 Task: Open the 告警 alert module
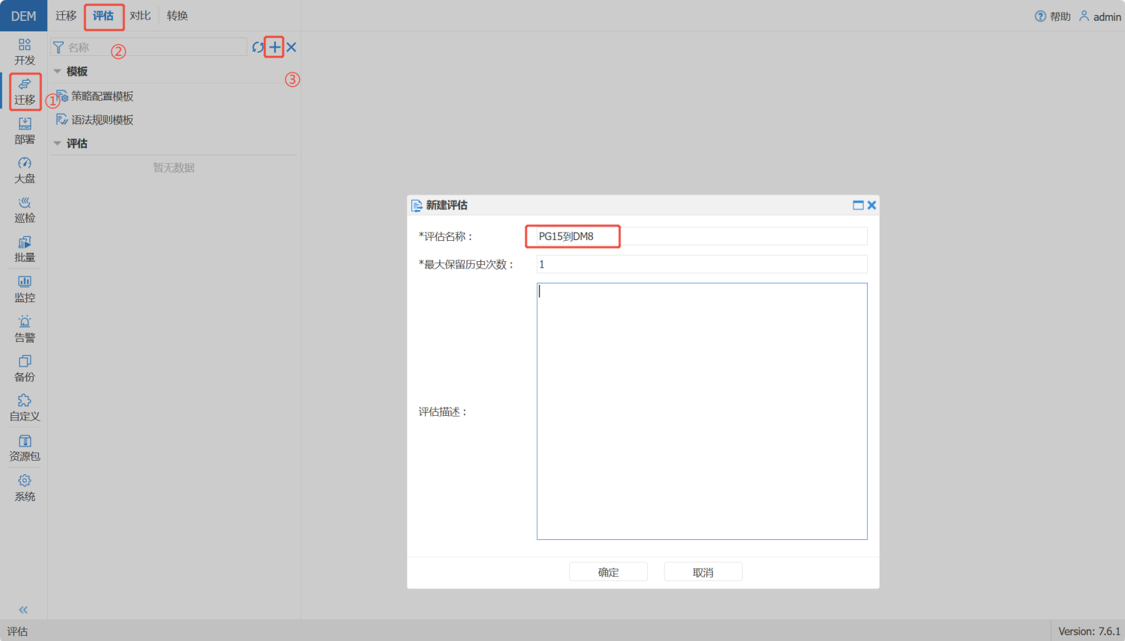point(24,330)
